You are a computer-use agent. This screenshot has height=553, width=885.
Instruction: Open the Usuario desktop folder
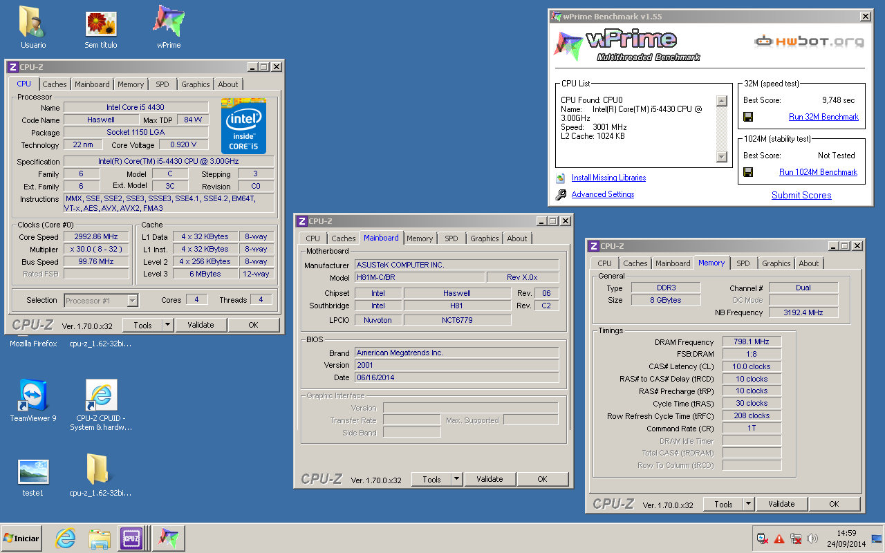(32, 28)
